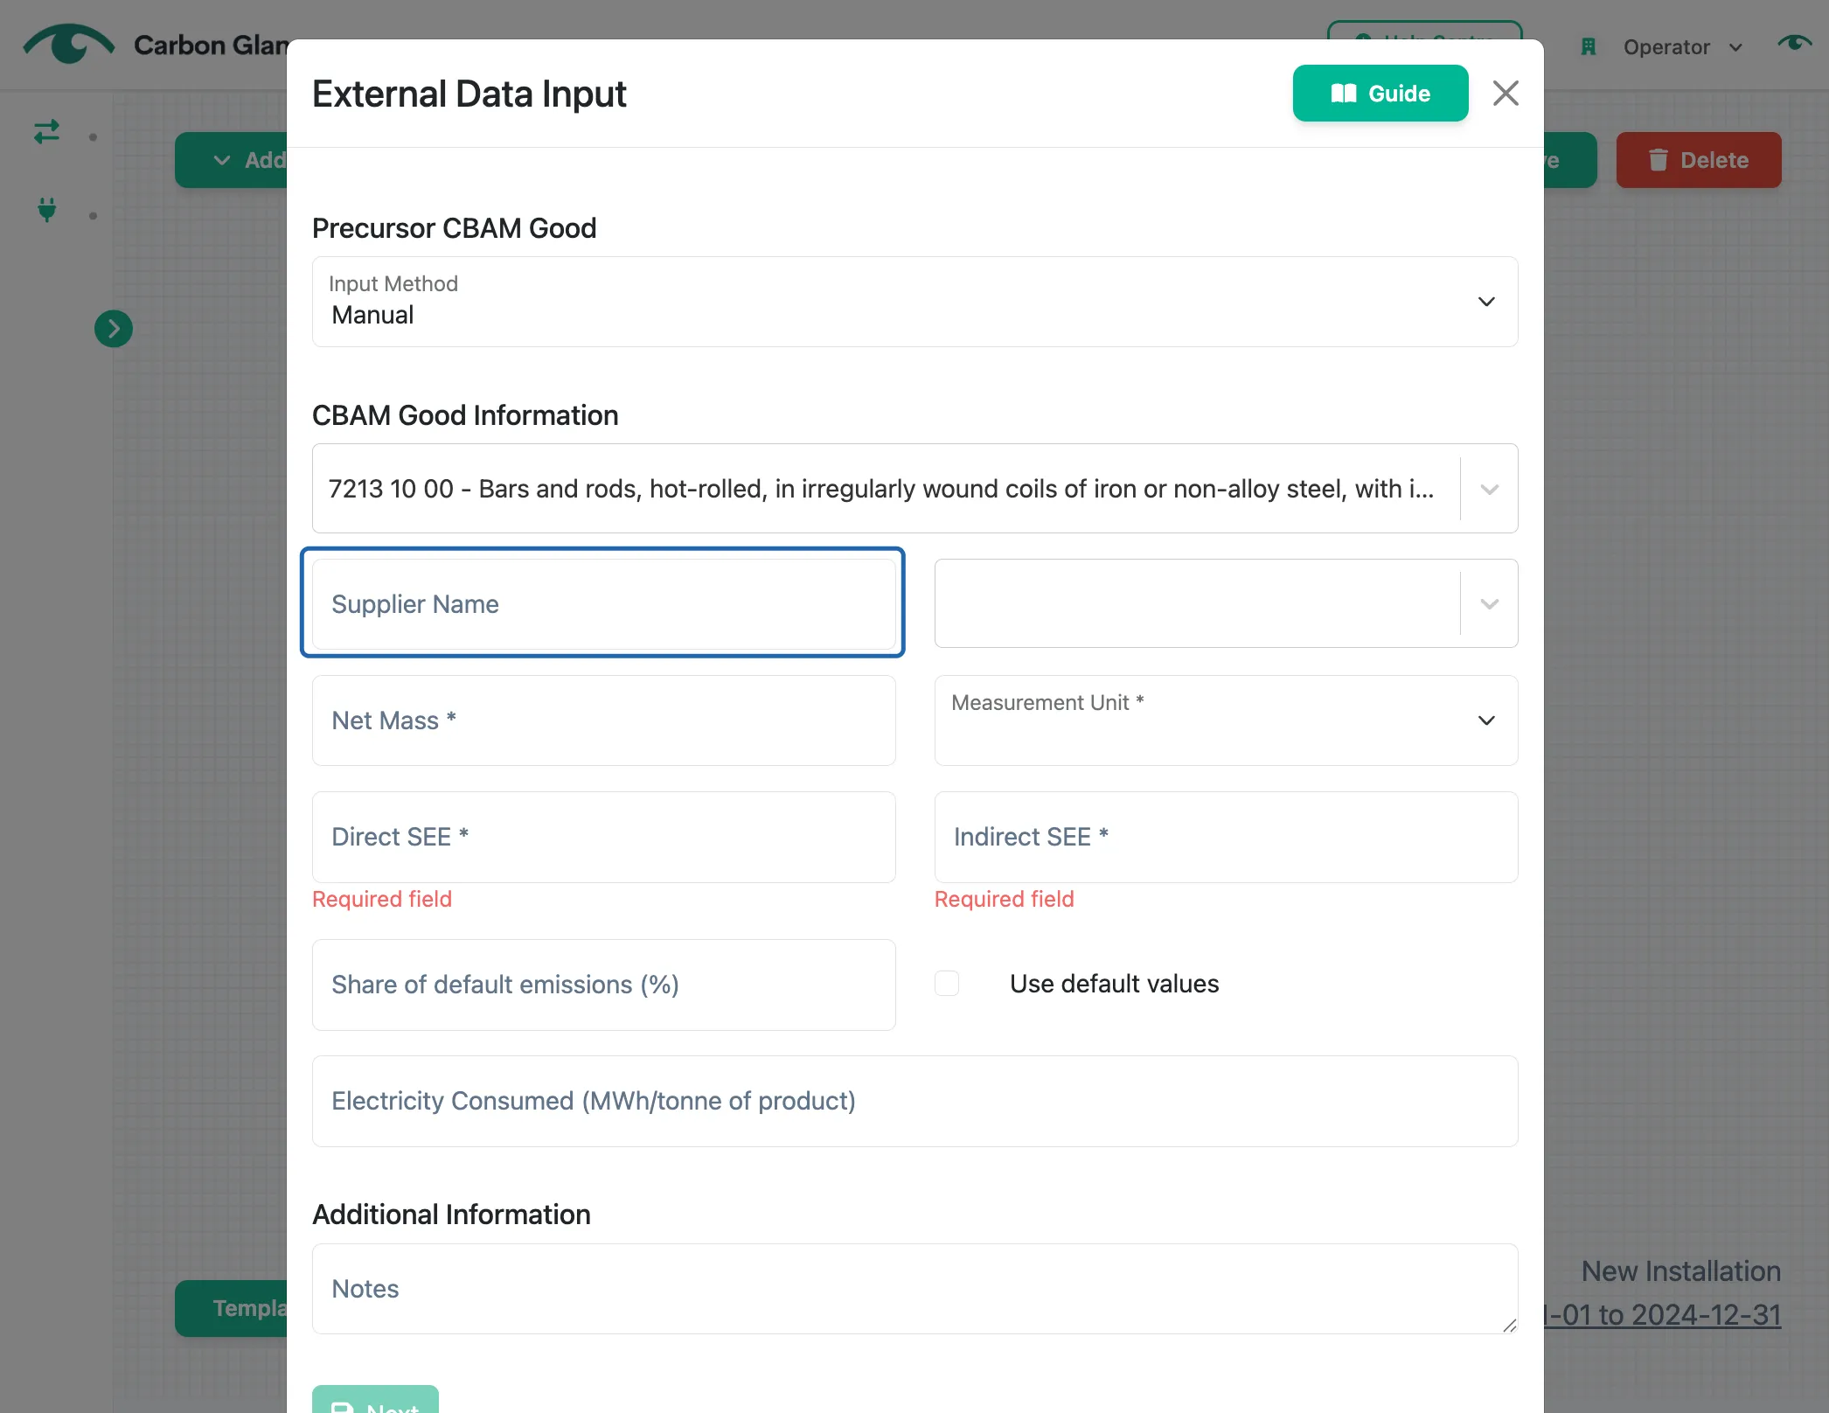Click Share of default emissions field
Image resolution: width=1829 pixels, height=1413 pixels.
tap(603, 985)
